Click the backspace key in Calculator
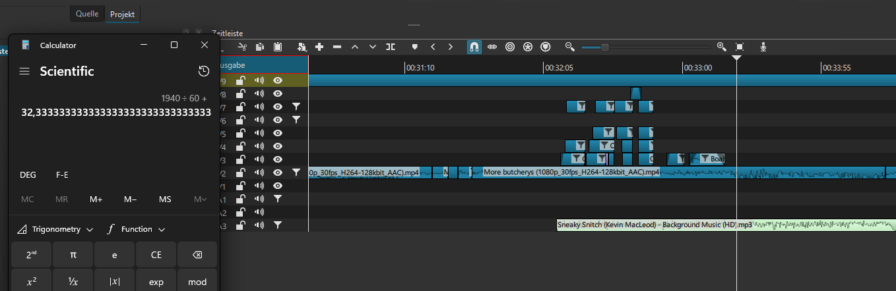This screenshot has height=291, width=896. tap(197, 254)
